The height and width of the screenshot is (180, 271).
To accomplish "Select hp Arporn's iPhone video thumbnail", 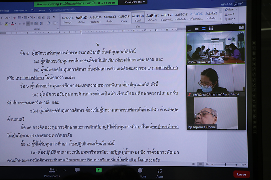I will pyautogui.click(x=216, y=113).
